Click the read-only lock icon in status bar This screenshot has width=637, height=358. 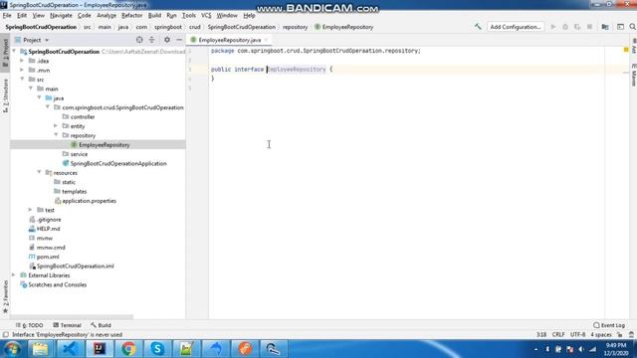coord(619,335)
